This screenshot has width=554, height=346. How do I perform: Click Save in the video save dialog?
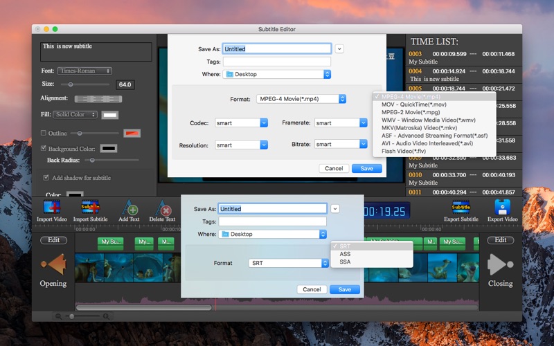pos(367,168)
